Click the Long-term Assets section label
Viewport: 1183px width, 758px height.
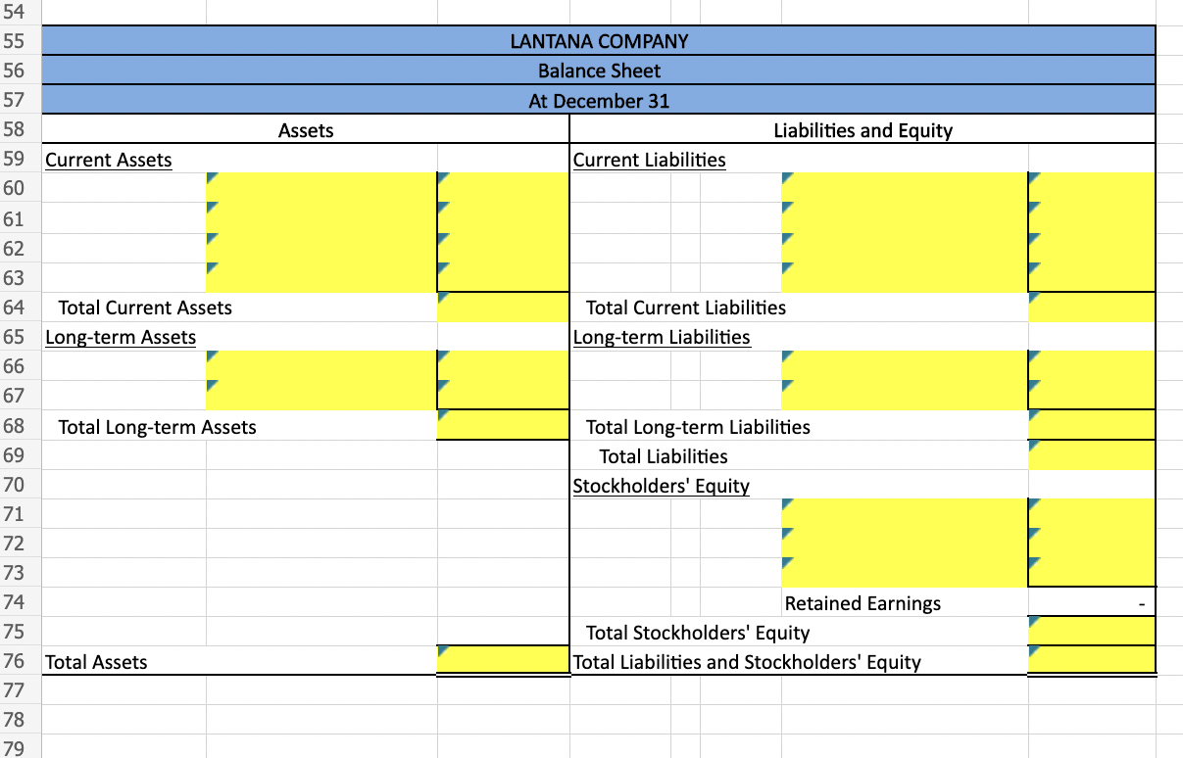point(121,337)
